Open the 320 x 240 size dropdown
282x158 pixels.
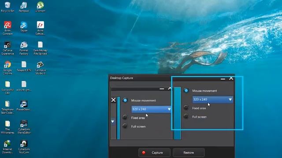(x=213, y=100)
